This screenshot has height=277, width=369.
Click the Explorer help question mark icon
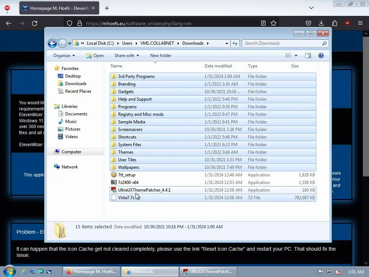click(321, 56)
